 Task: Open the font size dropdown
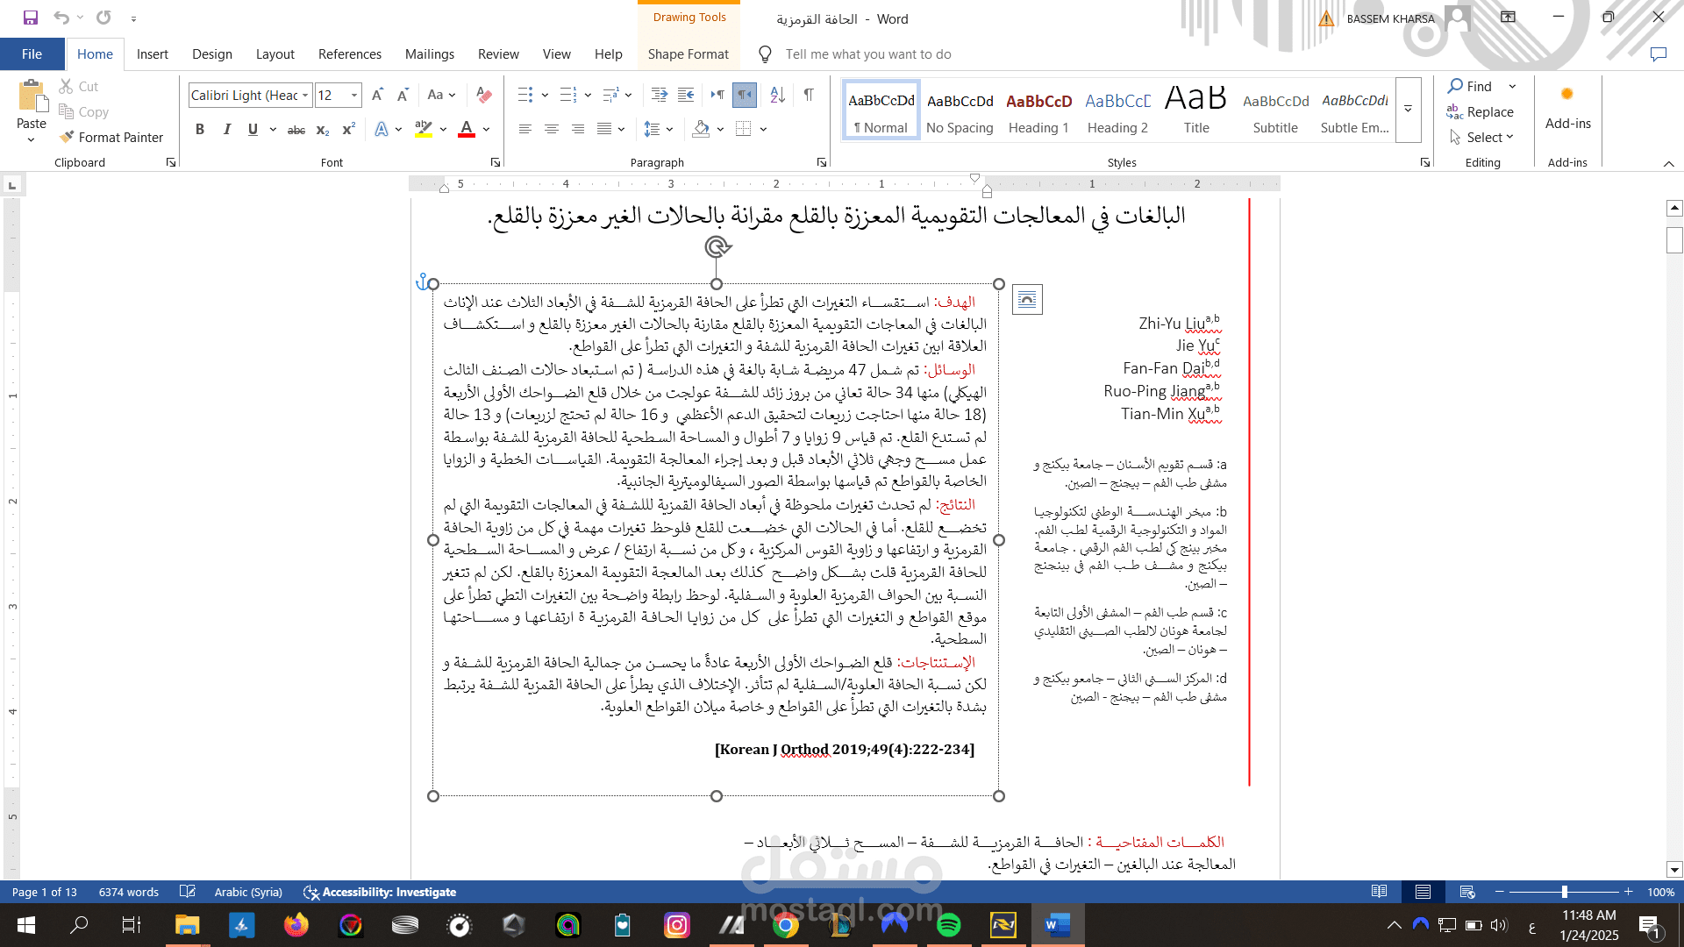click(x=354, y=95)
